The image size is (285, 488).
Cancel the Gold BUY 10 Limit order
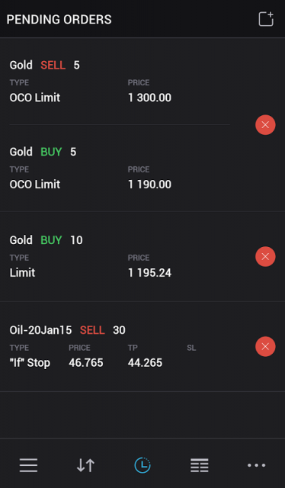(x=265, y=256)
